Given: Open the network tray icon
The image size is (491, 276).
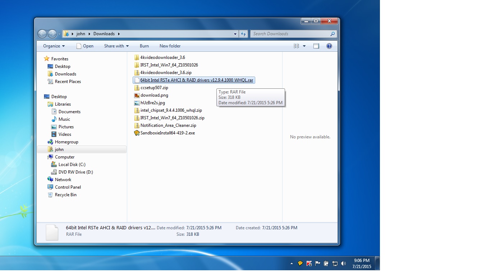Looking at the screenshot, I should 335,263.
